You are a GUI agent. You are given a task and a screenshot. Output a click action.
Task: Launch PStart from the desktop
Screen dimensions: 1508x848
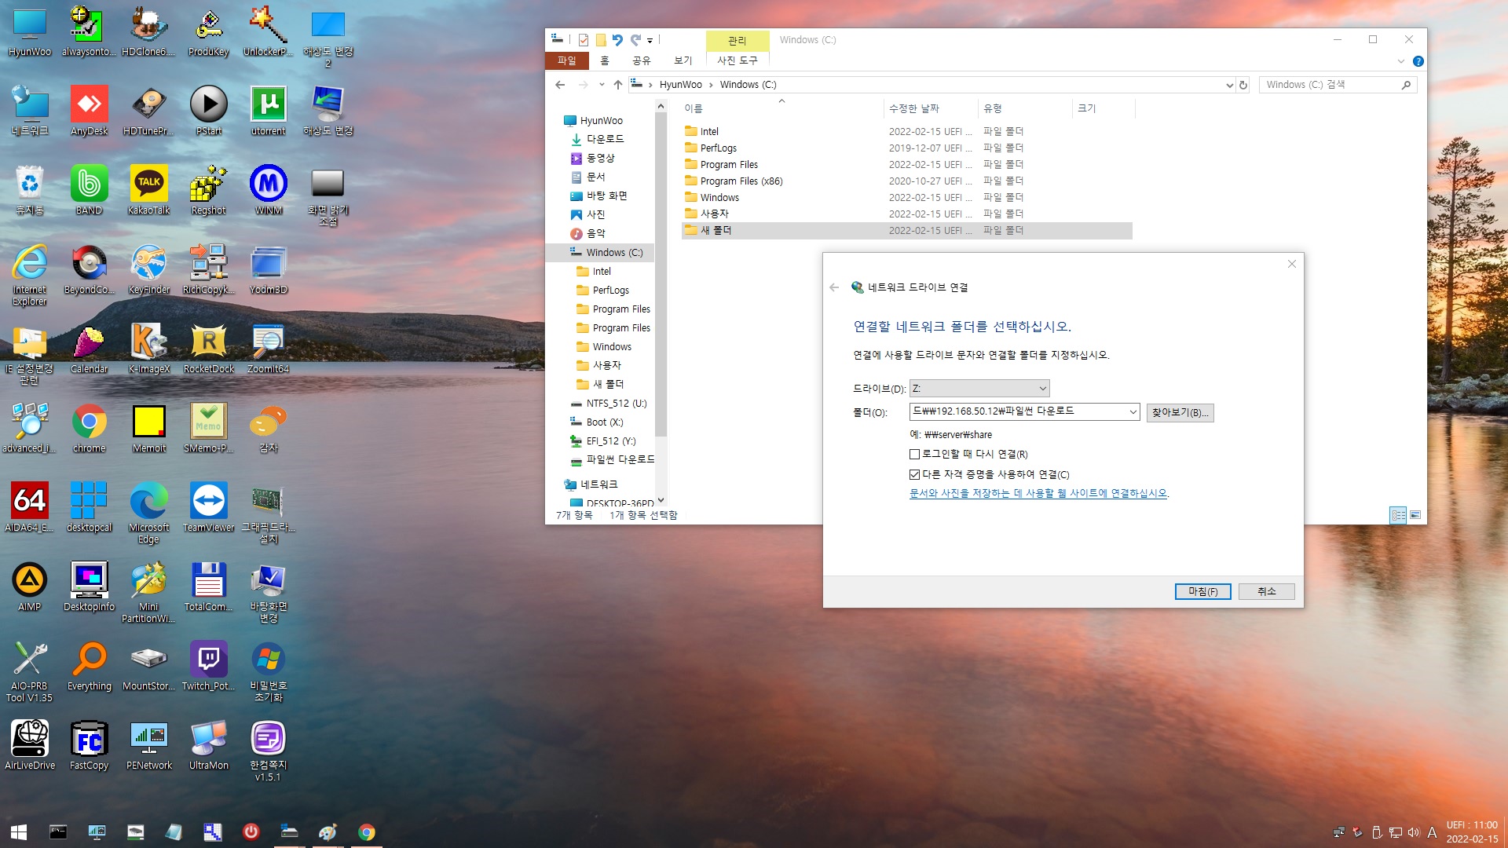[x=208, y=111]
